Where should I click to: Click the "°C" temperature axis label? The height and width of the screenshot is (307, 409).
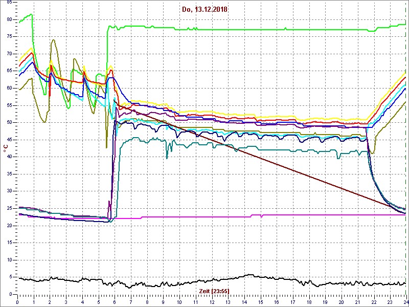tap(5, 148)
